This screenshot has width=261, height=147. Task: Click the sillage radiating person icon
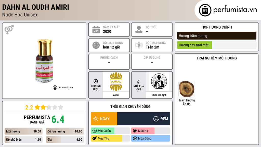pos(139,45)
